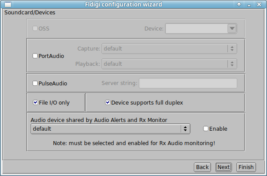Advance with the Next button
Viewport: 267px width, 176px height.
click(224, 167)
